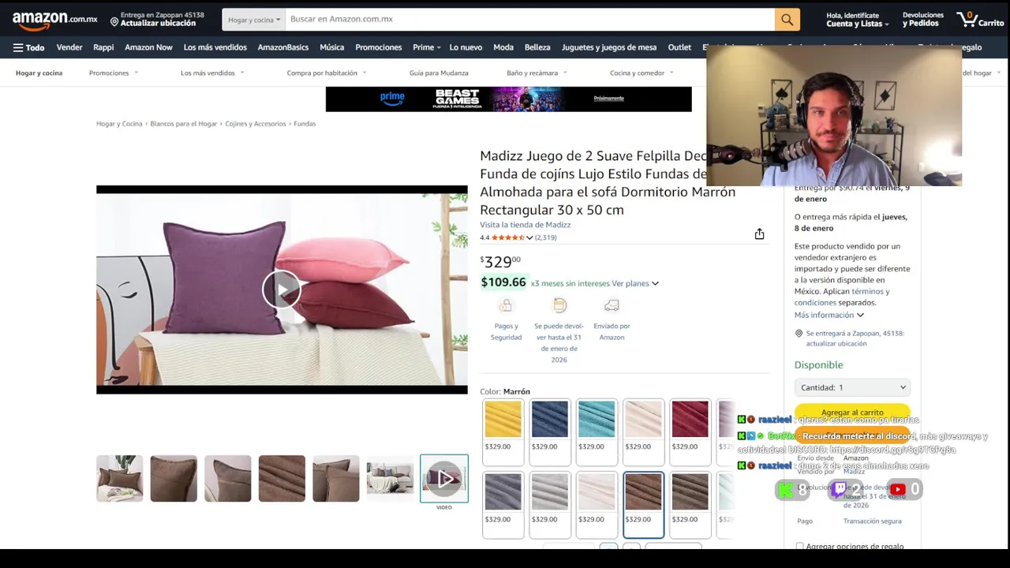Open the Cantidad quantity dropdown
Screen dimensions: 1010x568
pyautogui.click(x=852, y=387)
